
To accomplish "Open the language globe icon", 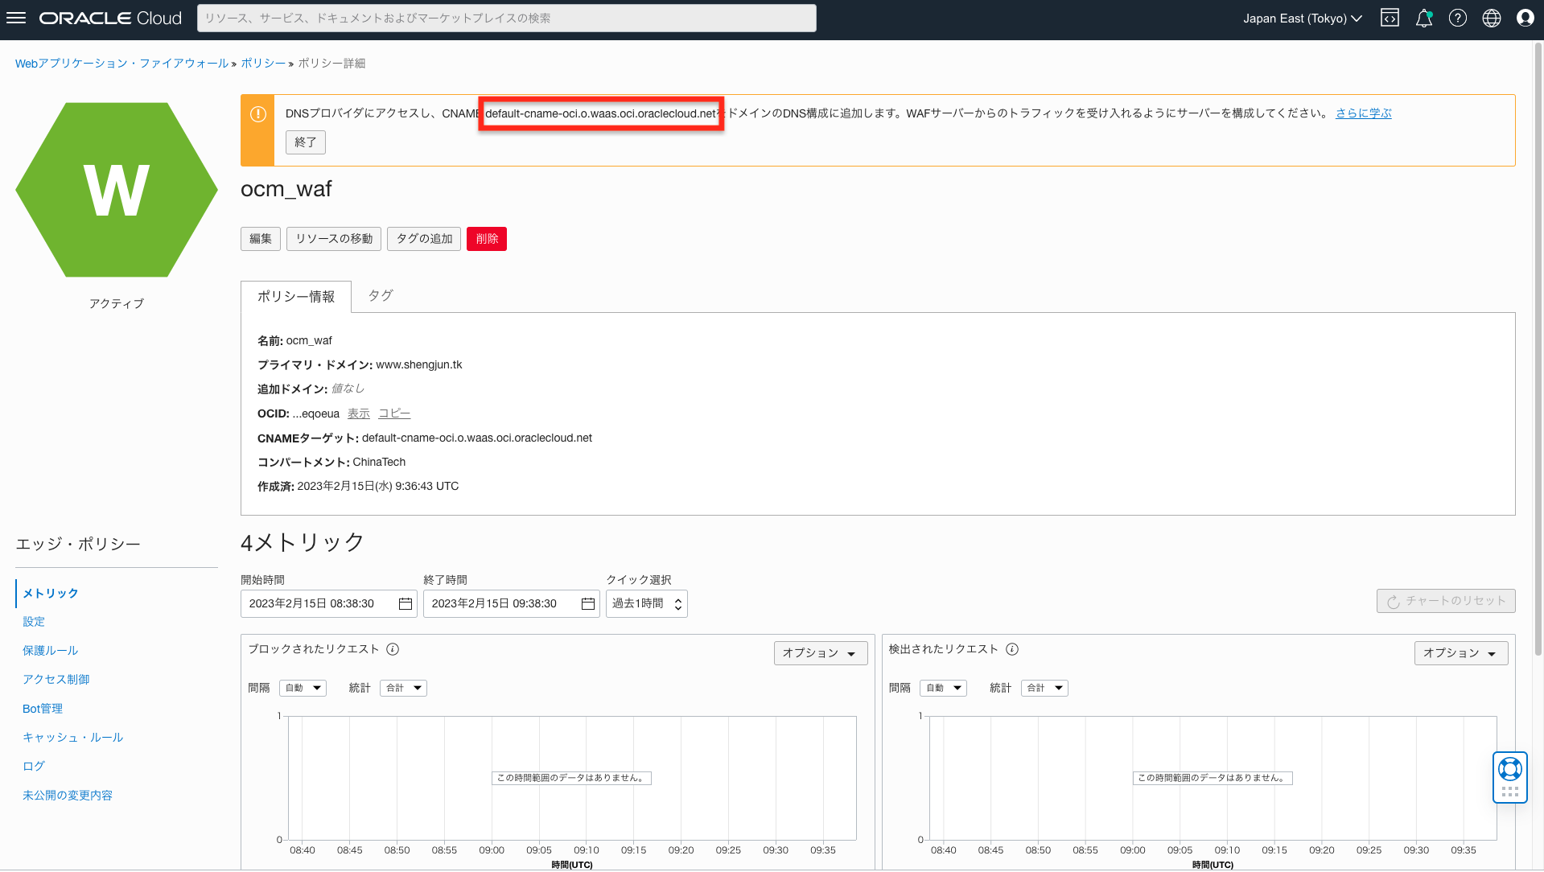I will (1492, 18).
